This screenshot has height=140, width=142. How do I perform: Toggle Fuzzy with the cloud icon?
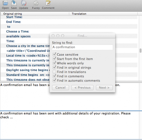click(x=36, y=3)
